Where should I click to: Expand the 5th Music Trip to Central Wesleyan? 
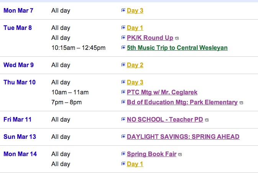(123, 48)
